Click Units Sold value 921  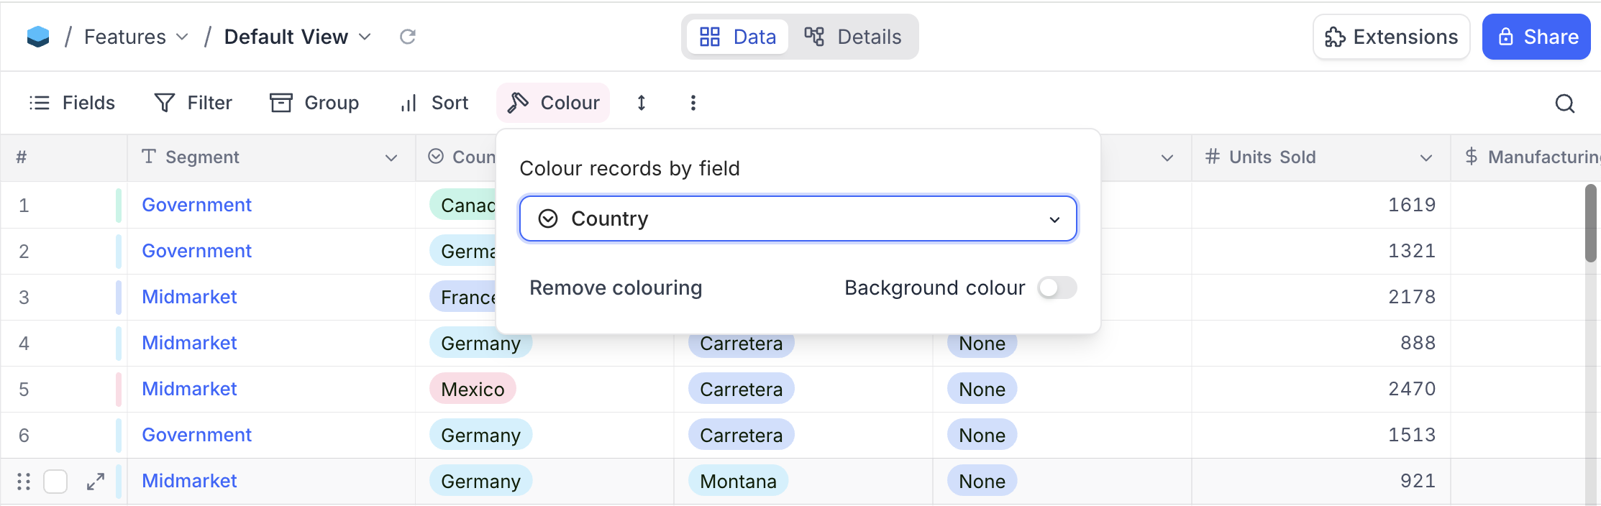[x=1418, y=481]
